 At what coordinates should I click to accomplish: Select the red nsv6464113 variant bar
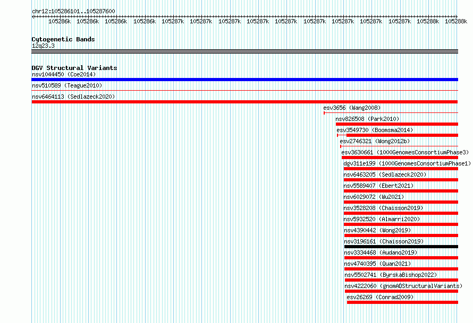[x=244, y=102]
